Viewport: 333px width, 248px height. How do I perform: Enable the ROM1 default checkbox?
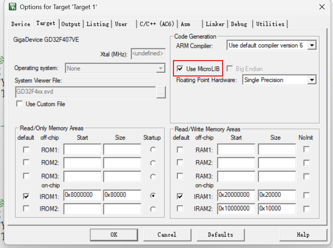pos(26,150)
